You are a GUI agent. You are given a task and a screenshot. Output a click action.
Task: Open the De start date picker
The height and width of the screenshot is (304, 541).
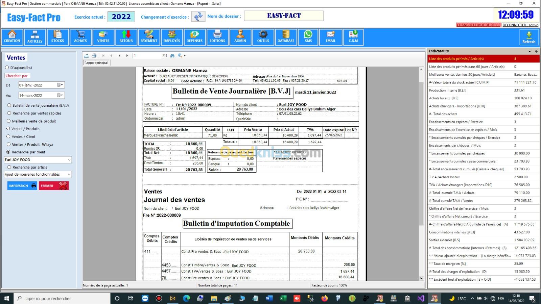[x=60, y=85]
